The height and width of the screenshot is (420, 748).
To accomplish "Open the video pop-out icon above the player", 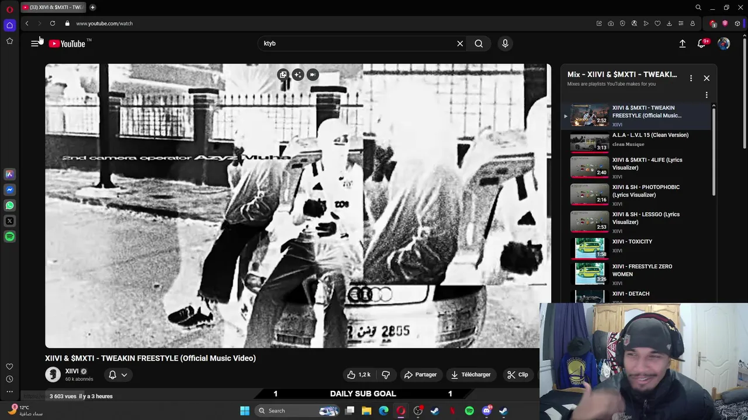I will pyautogui.click(x=283, y=75).
